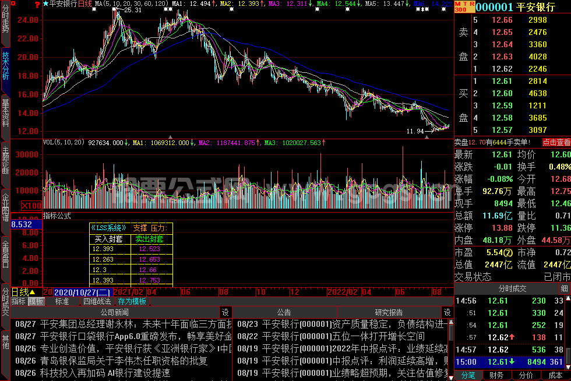
Task: Open news 平安集团总经理谢永林
Action: click(123, 324)
